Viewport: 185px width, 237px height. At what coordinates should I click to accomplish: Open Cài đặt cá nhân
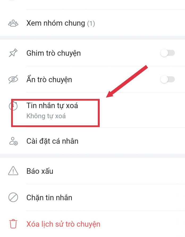click(x=93, y=141)
